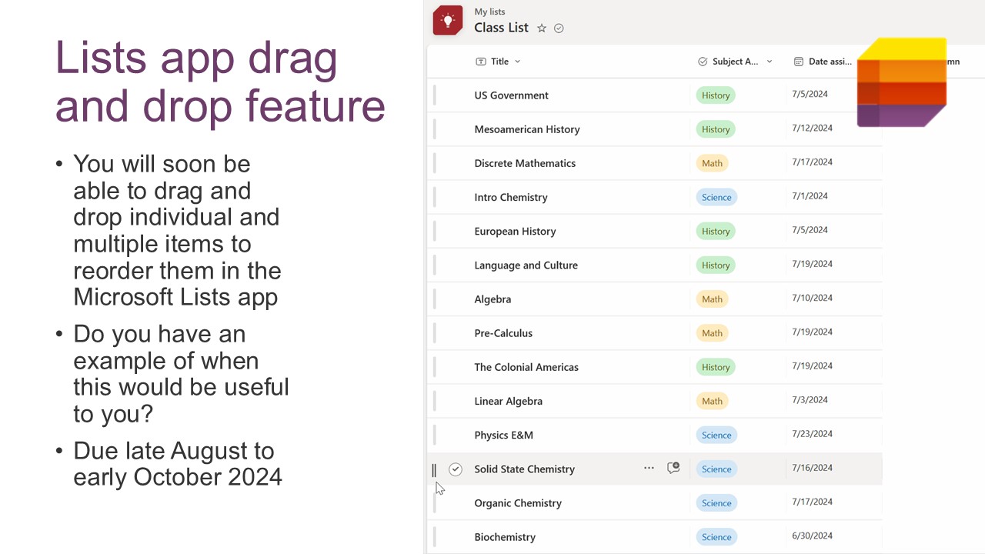Expand the Title column dropdown
985x554 pixels.
tap(517, 62)
